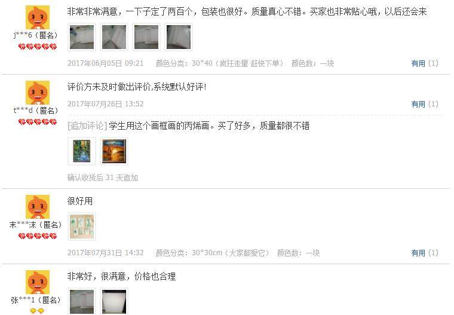454x315 pixels.
Task: Click the avatar of user 张***1
Action: [38, 282]
